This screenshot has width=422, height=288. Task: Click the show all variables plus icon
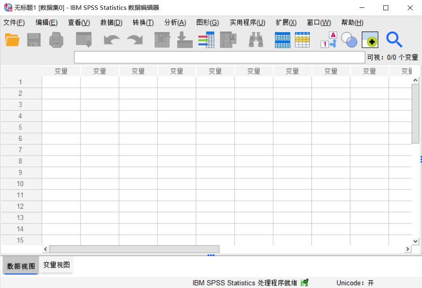click(370, 40)
